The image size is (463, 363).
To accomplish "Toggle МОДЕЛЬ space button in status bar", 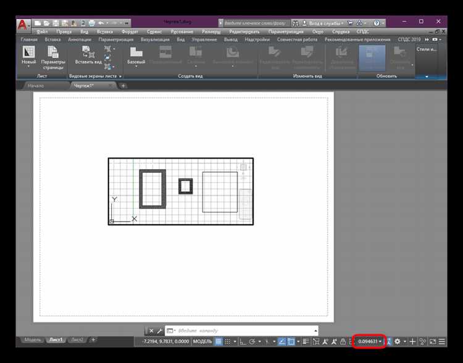I will click(x=202, y=341).
